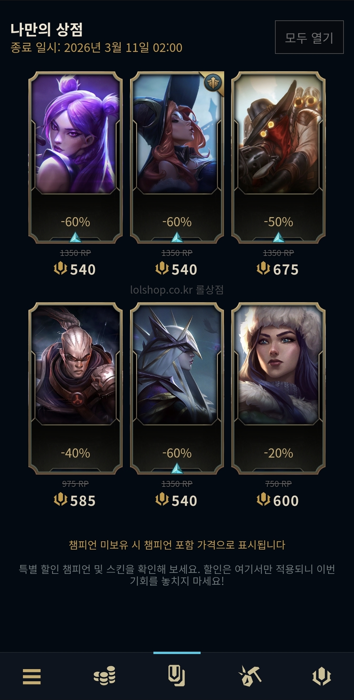Click the gem icon under purple-haired card
Screen dimensions: 354x700
[75, 237]
